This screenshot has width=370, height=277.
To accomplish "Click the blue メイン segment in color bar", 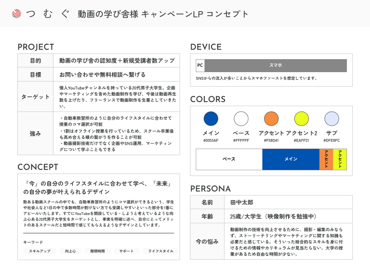I will tap(291, 159).
